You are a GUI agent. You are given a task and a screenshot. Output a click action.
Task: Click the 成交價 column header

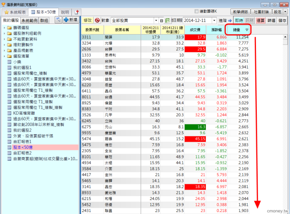tap(195, 30)
